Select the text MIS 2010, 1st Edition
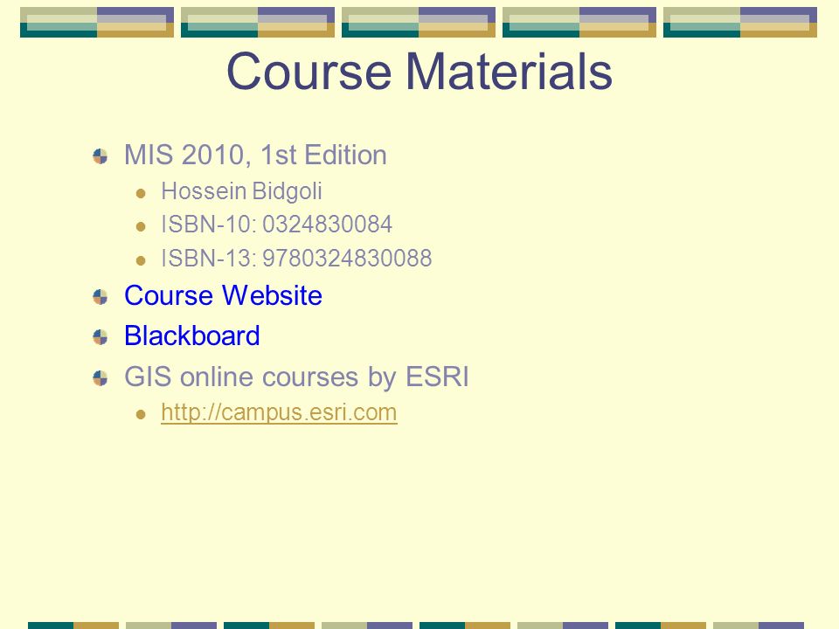 (x=255, y=156)
